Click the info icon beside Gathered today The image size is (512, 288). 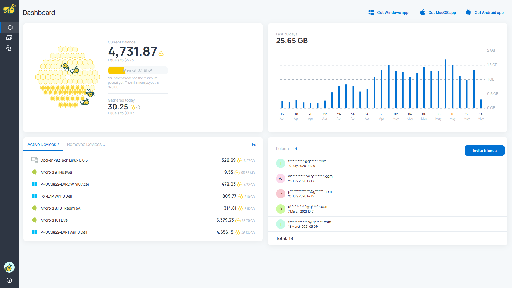tap(138, 107)
